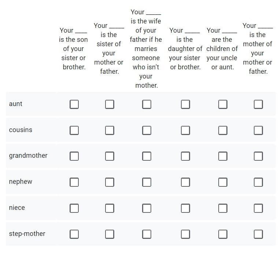Tick step-mother checkbox in 'son of your sister' column

coord(74,234)
